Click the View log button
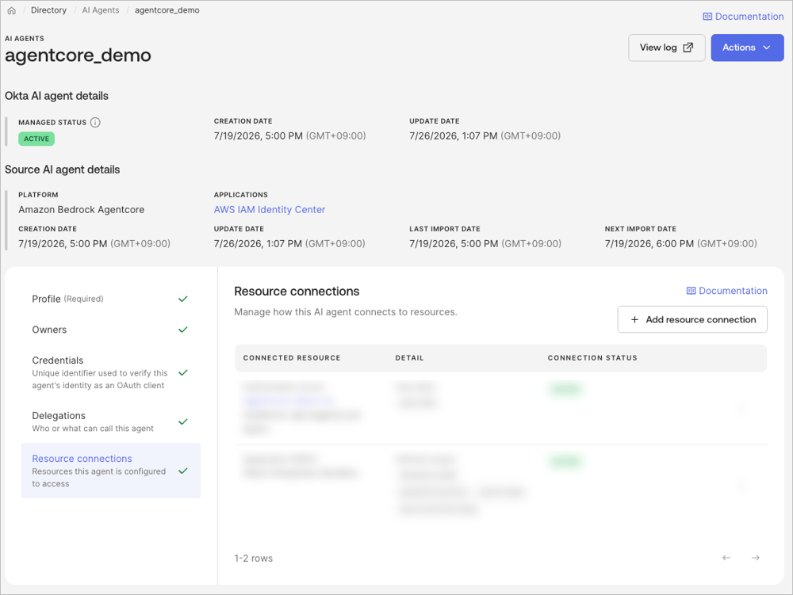The image size is (793, 595). click(667, 48)
